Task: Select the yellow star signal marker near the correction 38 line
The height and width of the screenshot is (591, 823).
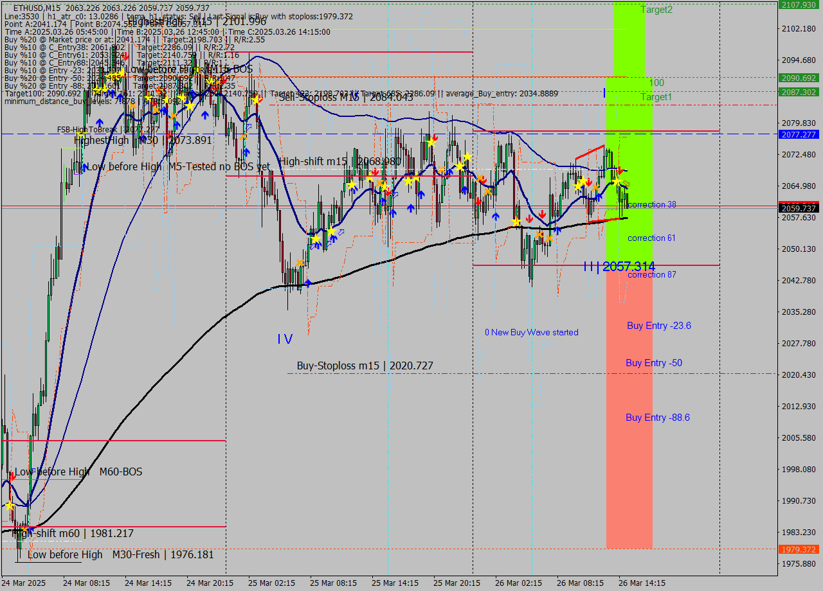Action: coord(617,181)
